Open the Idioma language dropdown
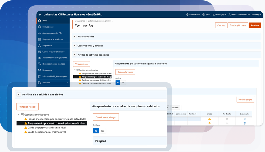 point(219,15)
